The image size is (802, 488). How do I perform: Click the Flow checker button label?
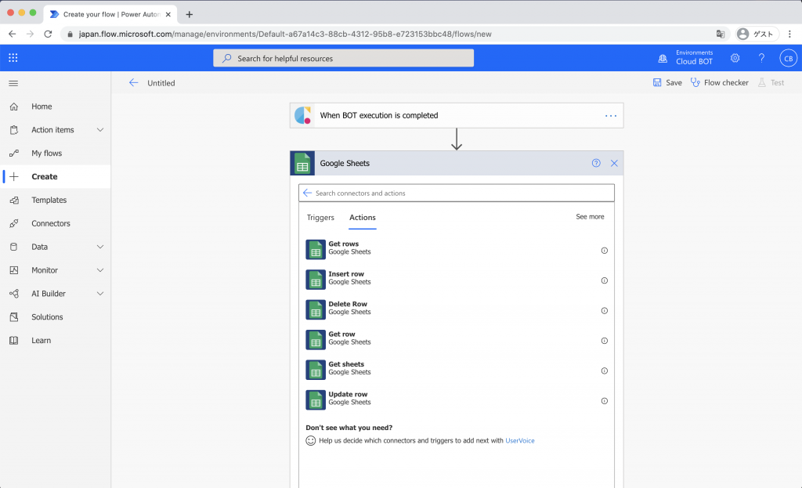point(726,82)
